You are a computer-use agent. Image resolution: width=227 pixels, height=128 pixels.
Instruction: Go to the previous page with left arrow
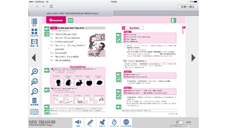34,58
